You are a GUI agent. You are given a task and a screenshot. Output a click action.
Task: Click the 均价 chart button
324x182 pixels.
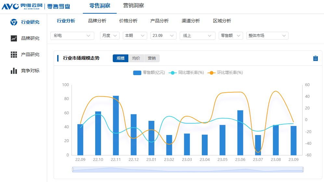tap(136, 58)
